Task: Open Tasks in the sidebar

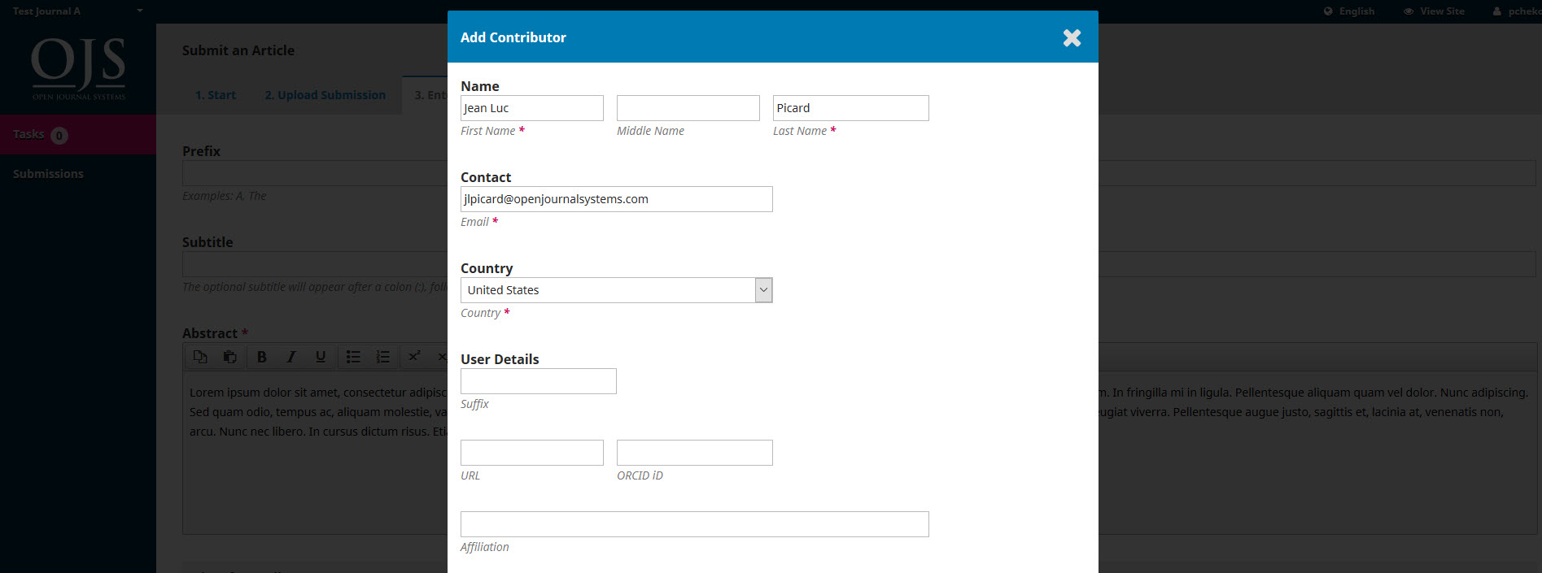Action: (78, 134)
